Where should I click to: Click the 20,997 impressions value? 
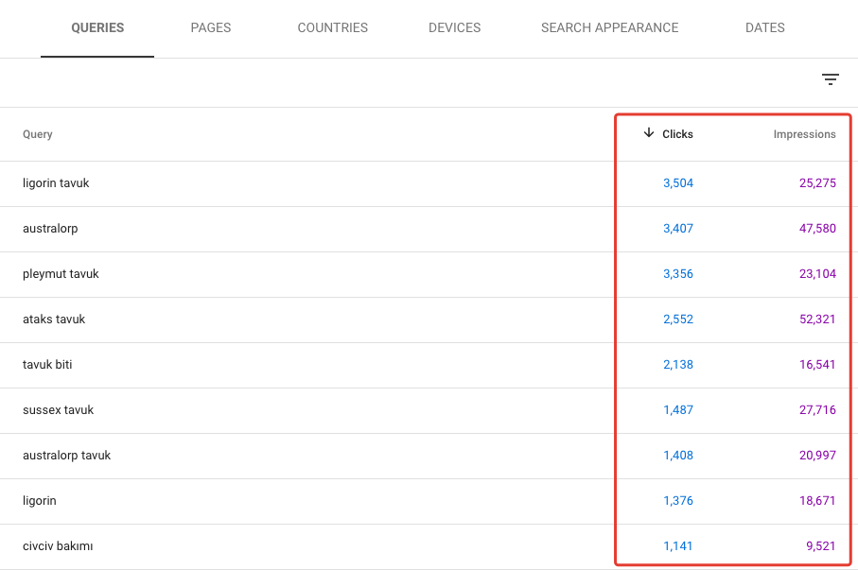[817, 456]
